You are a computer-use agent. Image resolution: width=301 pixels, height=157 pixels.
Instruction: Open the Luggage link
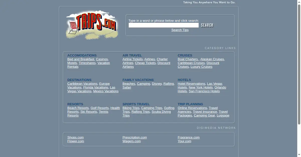coord(223,115)
